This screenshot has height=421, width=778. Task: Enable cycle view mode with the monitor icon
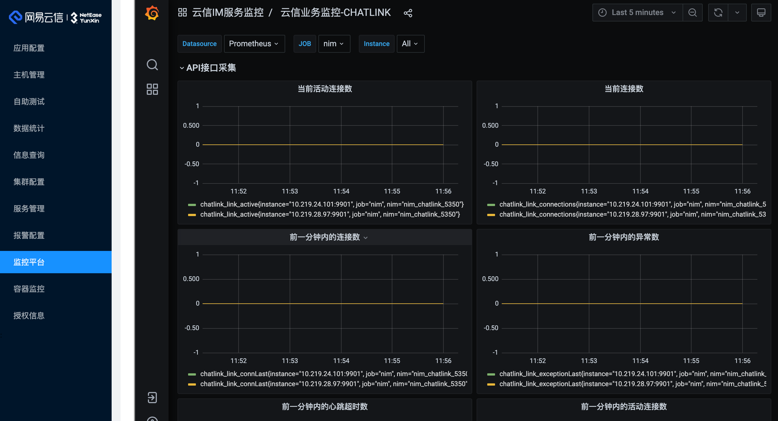tap(761, 12)
